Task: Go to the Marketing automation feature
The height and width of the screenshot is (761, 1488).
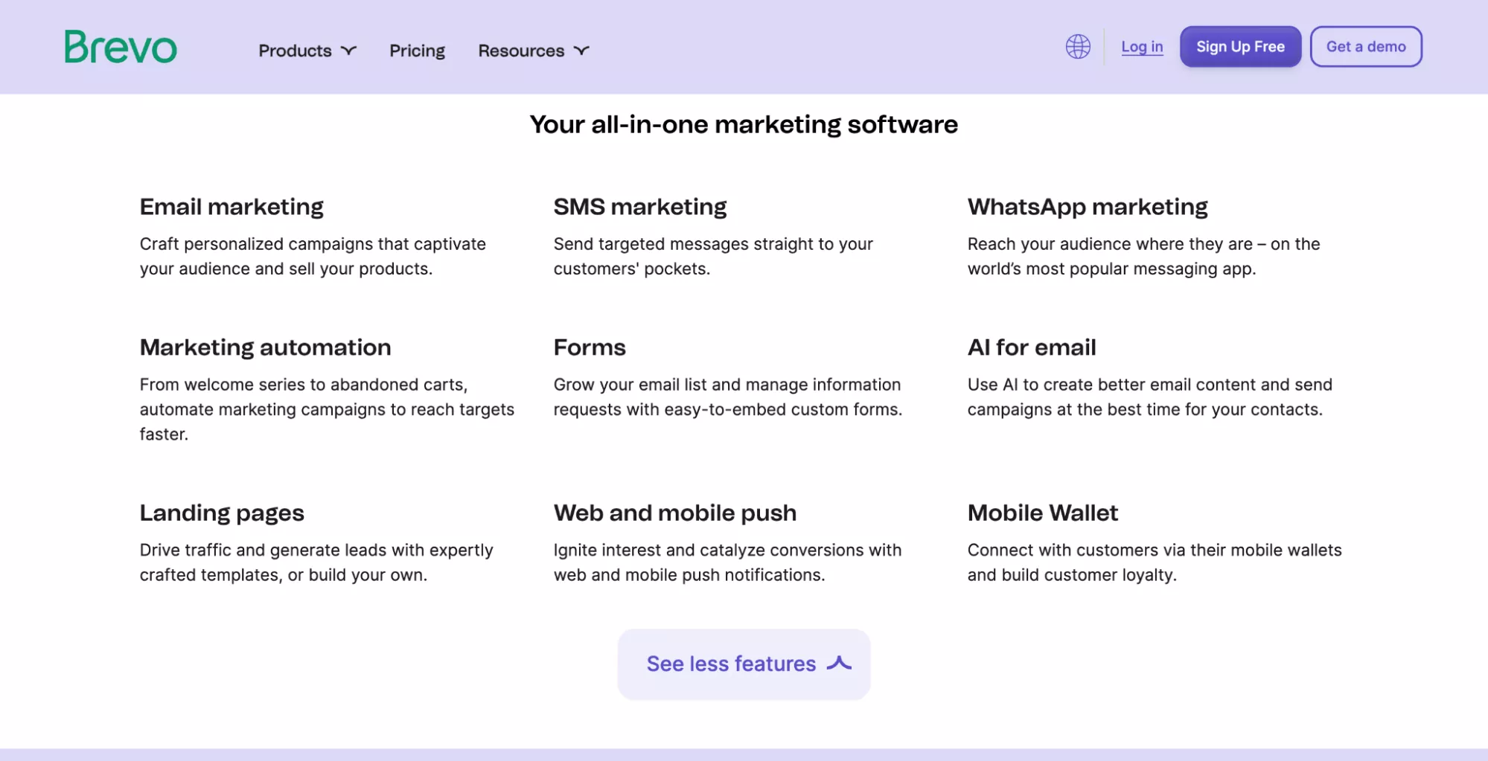Action: (x=265, y=347)
